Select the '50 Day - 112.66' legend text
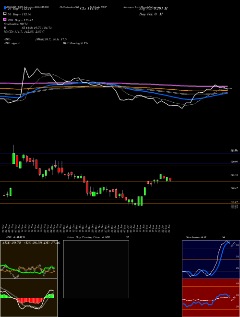 [19, 14]
